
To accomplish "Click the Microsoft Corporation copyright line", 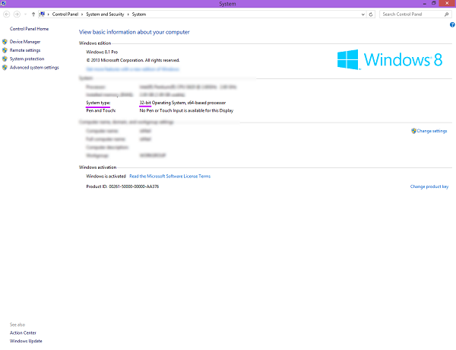I will tap(133, 60).
